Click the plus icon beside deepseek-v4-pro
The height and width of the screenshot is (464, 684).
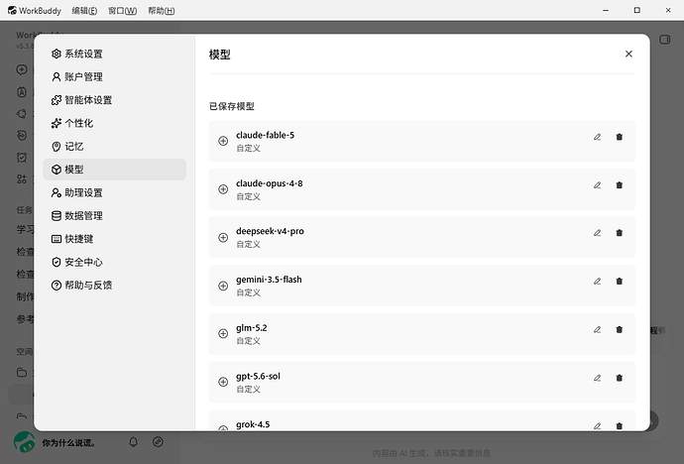(223, 237)
